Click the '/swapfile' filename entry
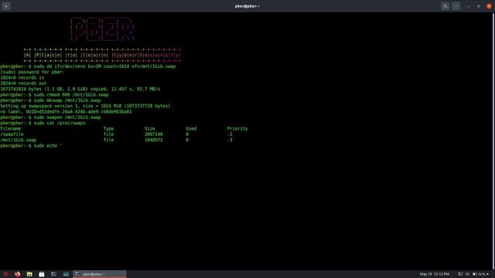 [x=12, y=134]
